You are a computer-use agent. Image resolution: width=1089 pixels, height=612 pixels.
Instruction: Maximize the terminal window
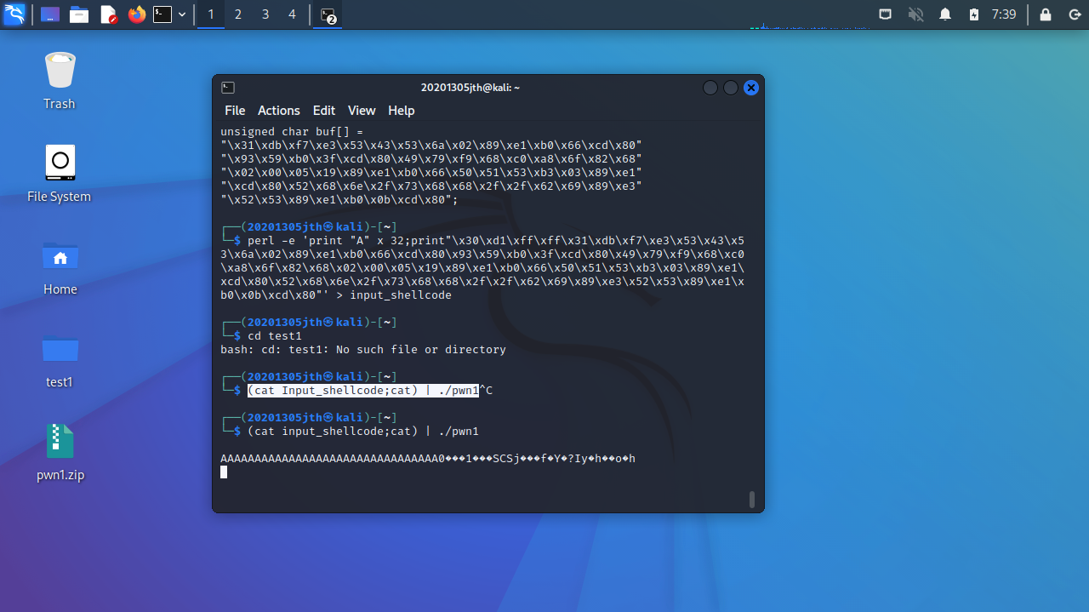coord(731,88)
